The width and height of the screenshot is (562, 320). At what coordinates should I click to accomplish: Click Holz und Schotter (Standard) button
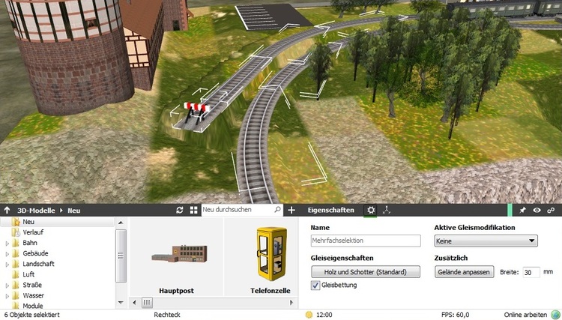click(x=366, y=271)
